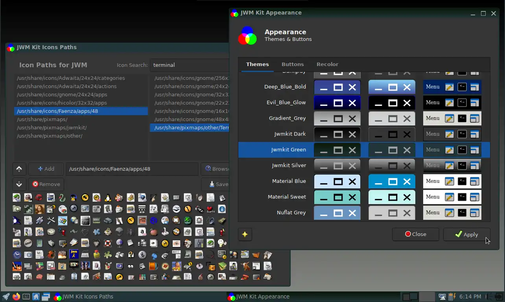Open the Recolor tab
Screen dimensions: 505x302
(x=327, y=64)
